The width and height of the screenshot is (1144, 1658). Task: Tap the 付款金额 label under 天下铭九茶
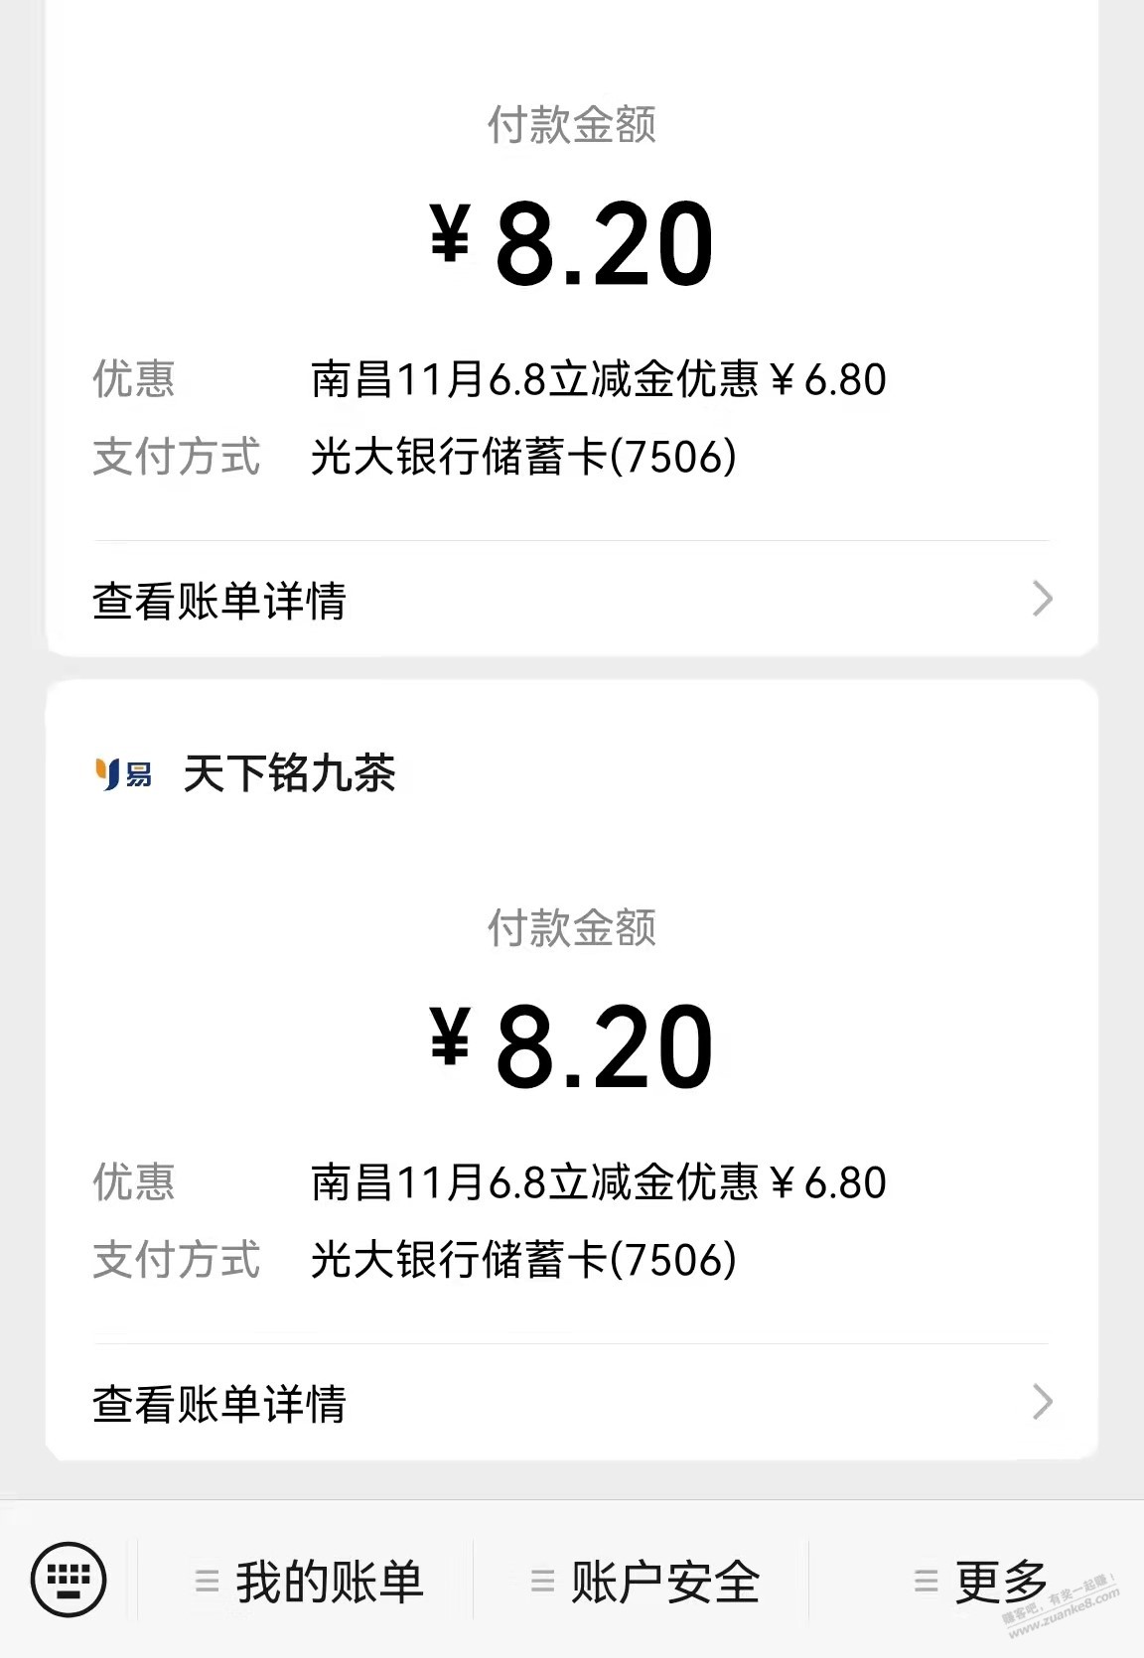click(x=572, y=928)
